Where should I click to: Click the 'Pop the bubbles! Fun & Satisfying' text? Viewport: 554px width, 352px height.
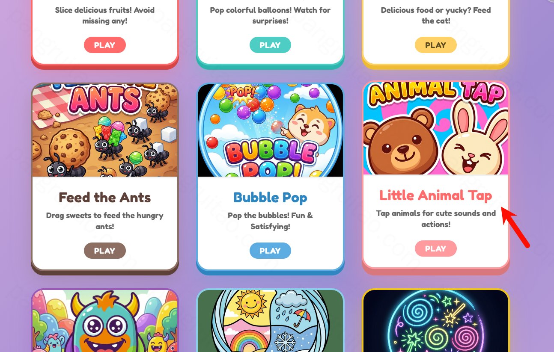pos(270,221)
